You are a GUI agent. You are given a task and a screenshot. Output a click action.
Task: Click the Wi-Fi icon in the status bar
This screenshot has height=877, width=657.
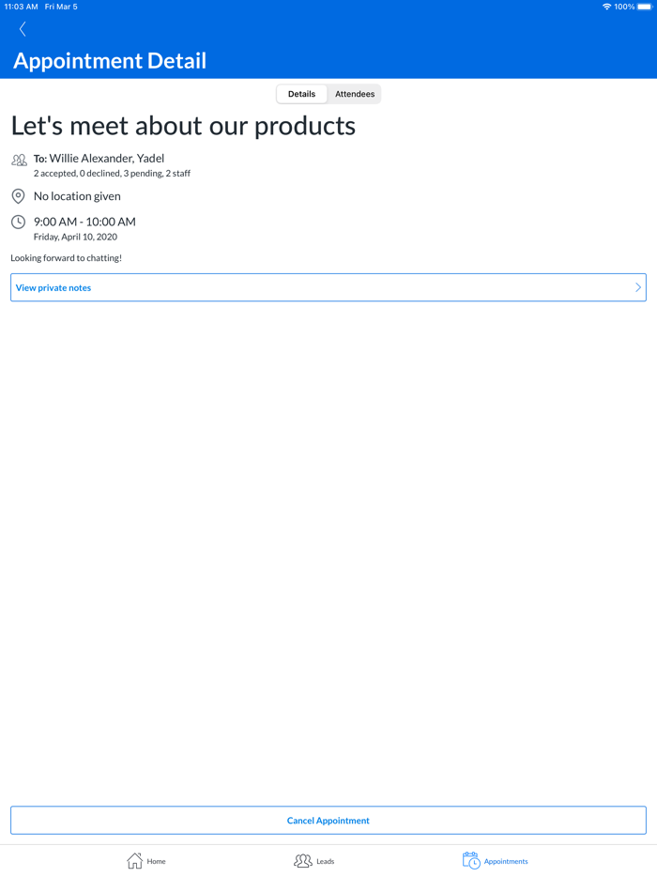605,6
